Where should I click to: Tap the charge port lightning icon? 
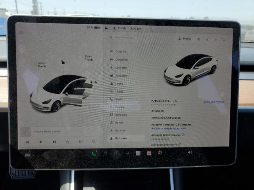coord(96,82)
